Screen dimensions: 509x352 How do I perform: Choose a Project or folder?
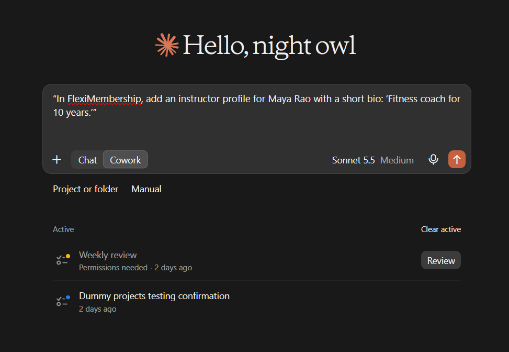[x=85, y=189]
